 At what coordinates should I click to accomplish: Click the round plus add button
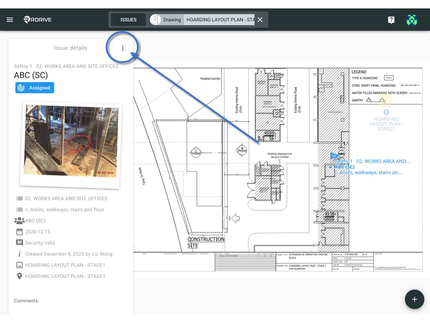click(414, 299)
